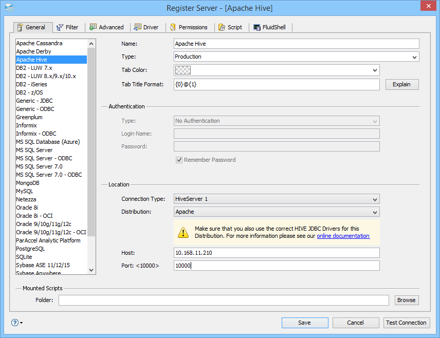Click the Register Server window icon
440x338 pixels.
(9, 8)
